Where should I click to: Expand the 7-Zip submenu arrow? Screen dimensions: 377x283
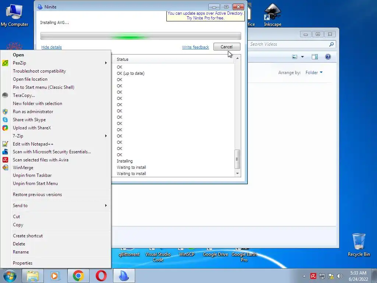click(x=106, y=136)
